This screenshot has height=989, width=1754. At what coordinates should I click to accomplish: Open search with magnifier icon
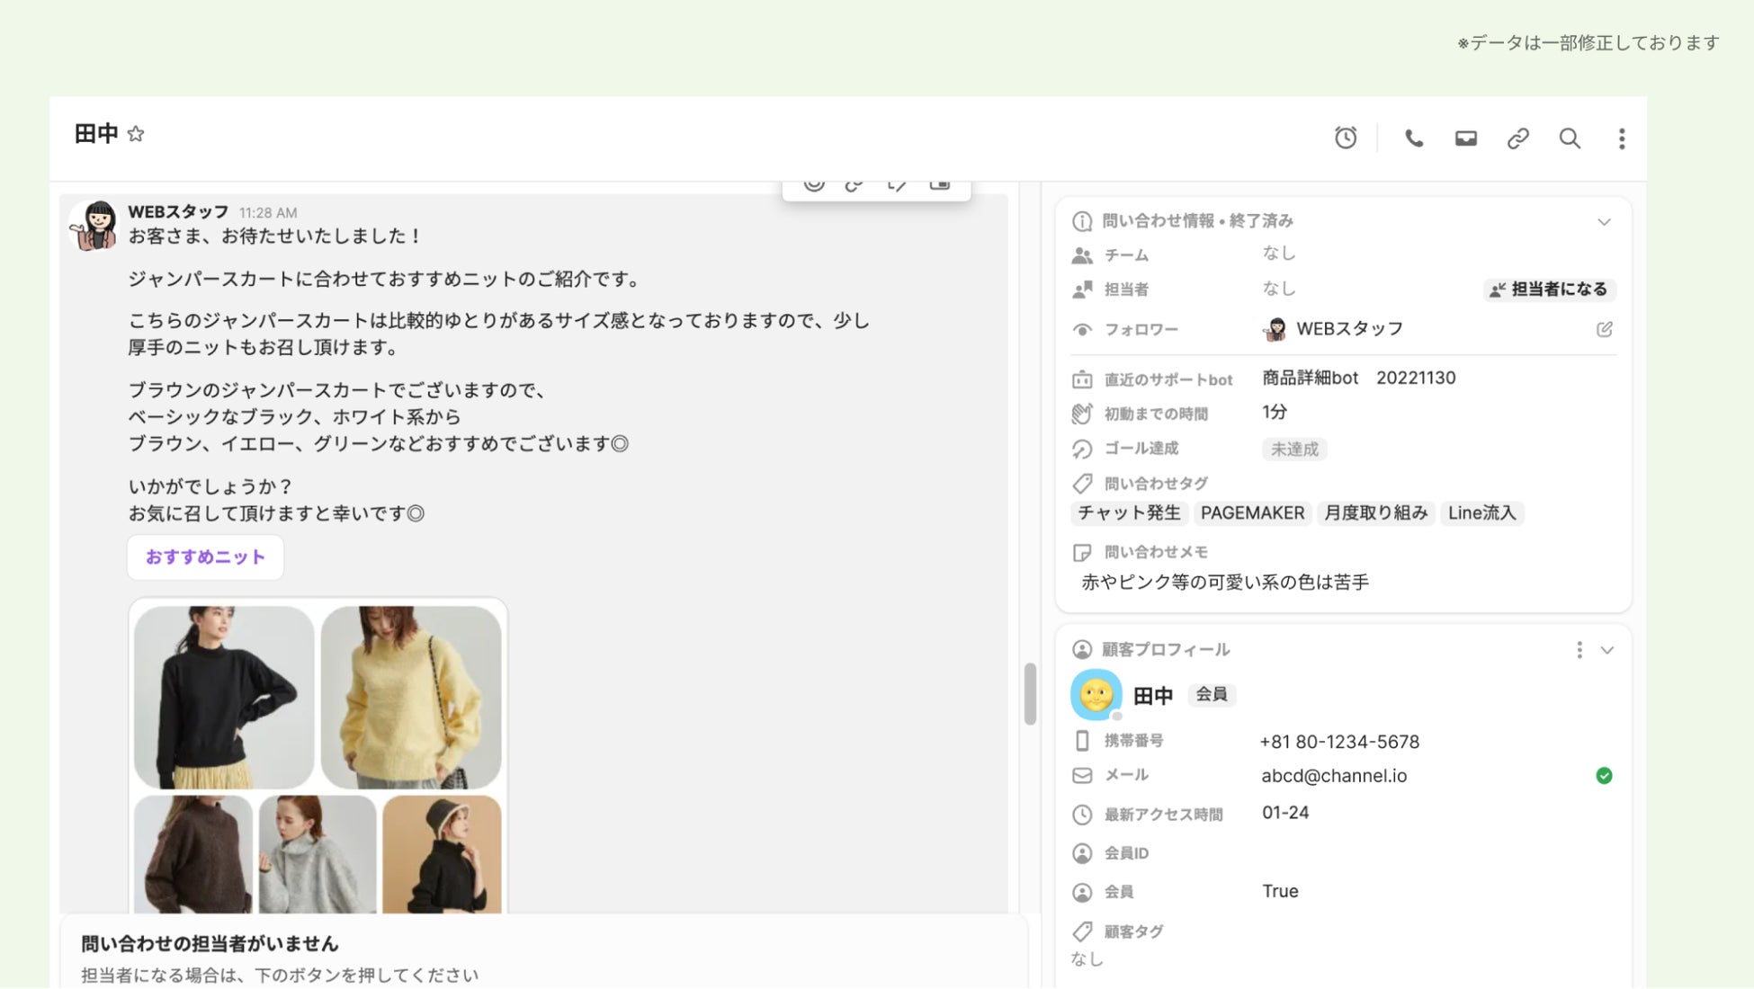[1569, 138]
